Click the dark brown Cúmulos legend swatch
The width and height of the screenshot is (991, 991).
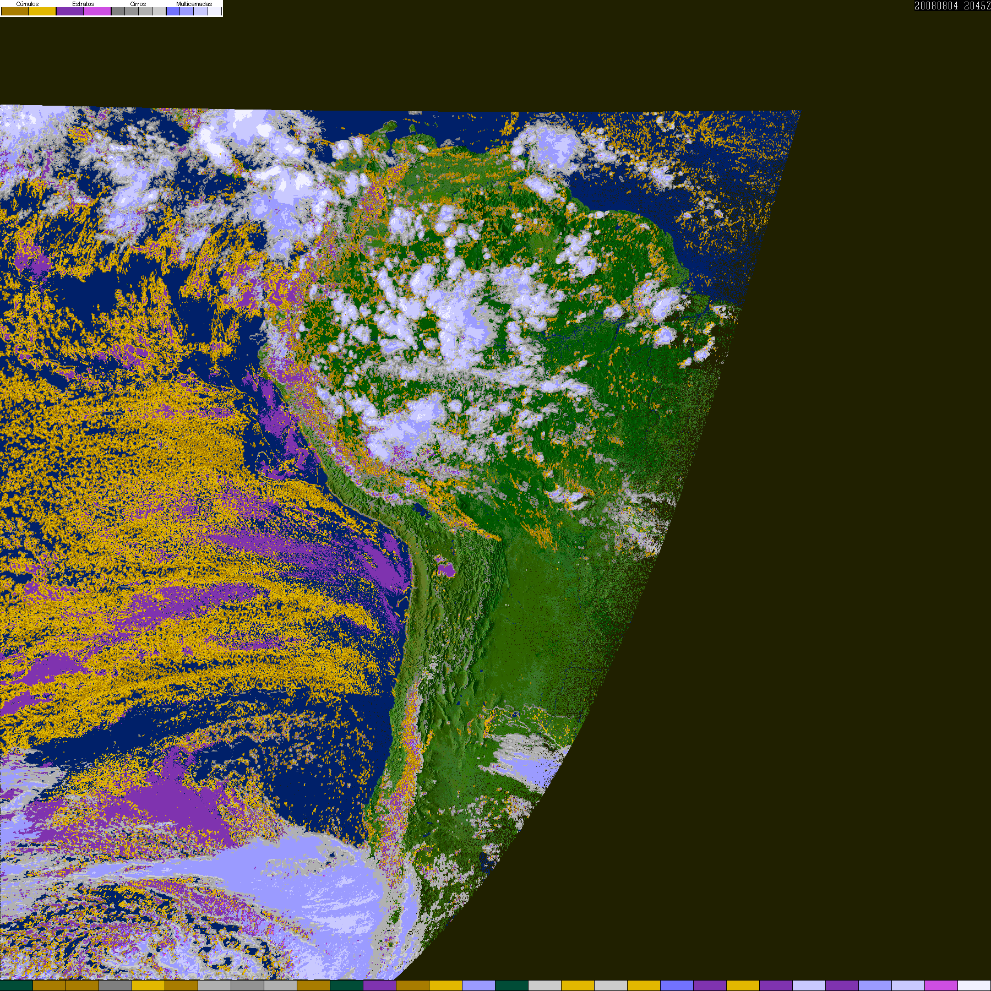tap(15, 11)
